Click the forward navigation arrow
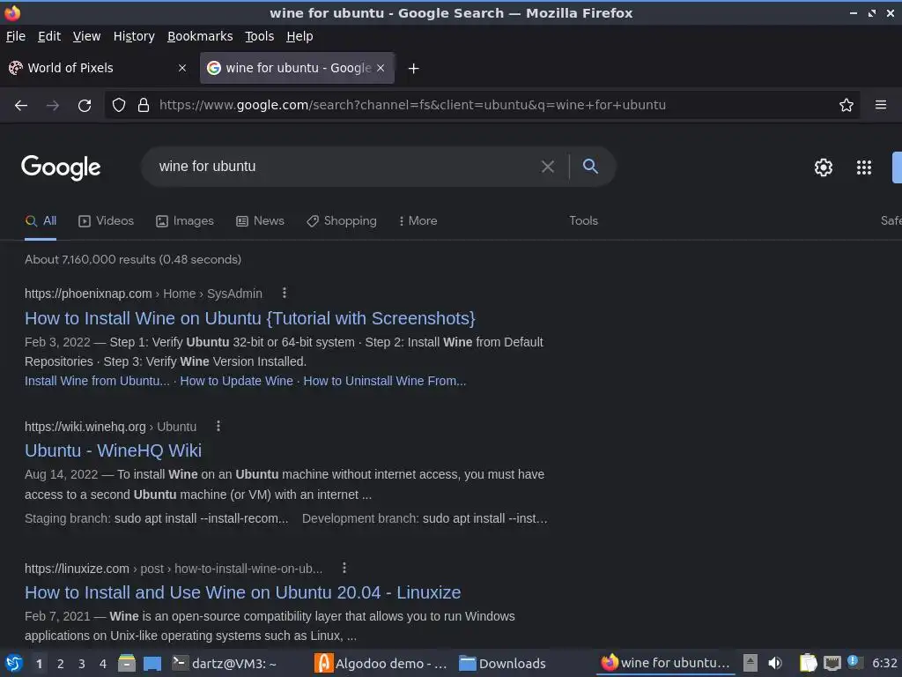Image resolution: width=902 pixels, height=677 pixels. pos(52,106)
